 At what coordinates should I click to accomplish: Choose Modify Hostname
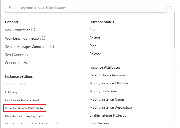point(103,91)
